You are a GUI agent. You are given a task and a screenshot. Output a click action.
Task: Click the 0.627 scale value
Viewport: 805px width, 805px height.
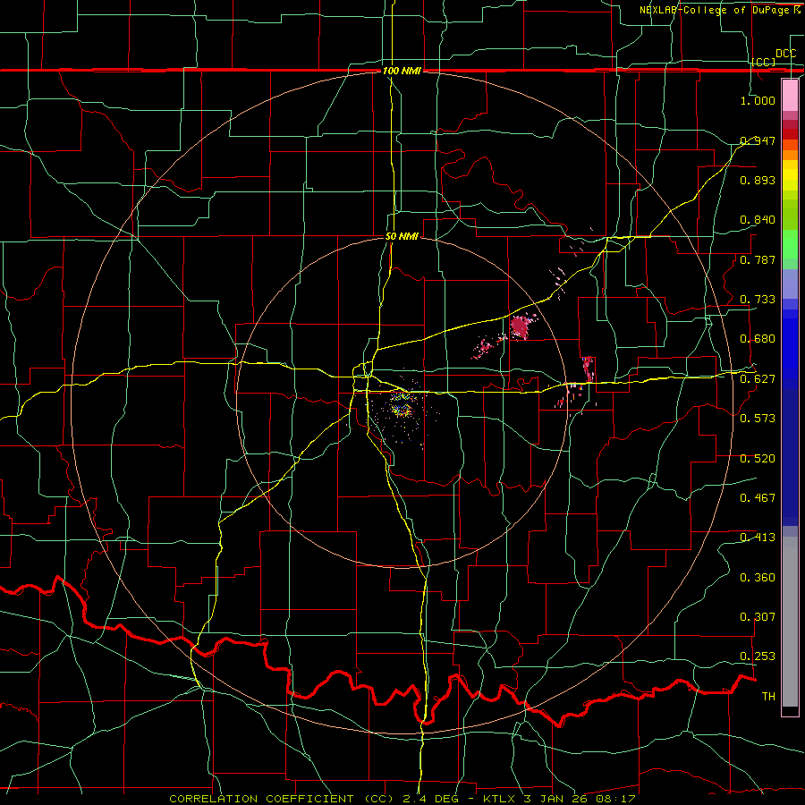pos(758,379)
